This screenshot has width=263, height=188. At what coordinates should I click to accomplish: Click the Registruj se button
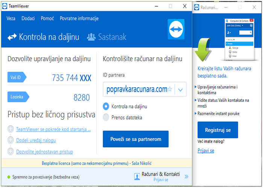(x=218, y=130)
